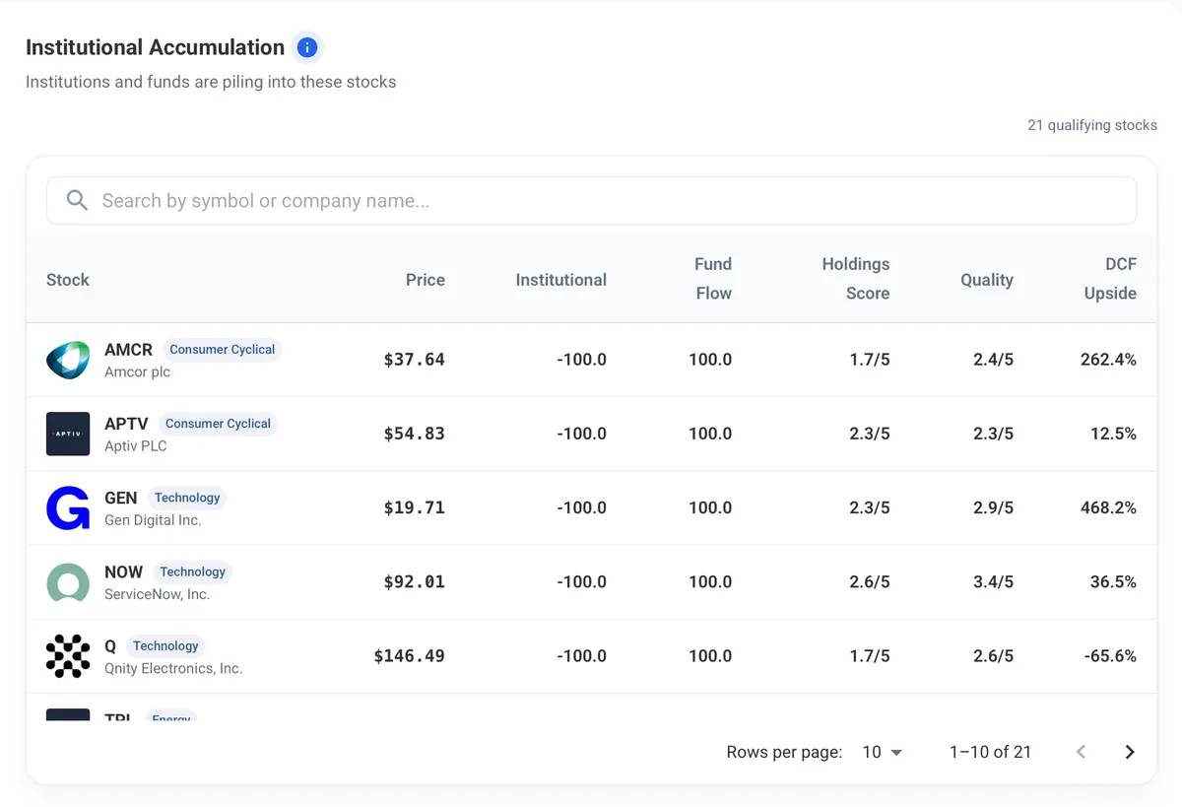
Task: Click the 262.4% DCF upside value
Action: coord(1108,360)
